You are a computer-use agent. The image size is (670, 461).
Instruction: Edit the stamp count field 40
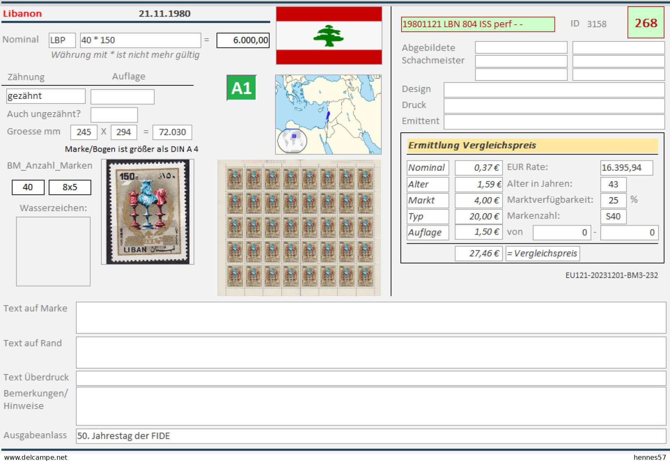pyautogui.click(x=28, y=187)
